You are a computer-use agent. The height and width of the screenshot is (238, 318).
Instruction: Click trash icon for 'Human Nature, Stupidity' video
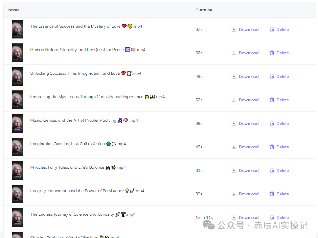[272, 53]
